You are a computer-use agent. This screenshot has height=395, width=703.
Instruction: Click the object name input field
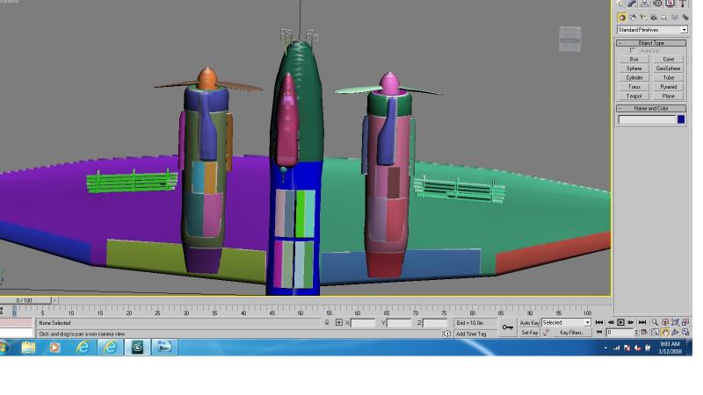647,119
